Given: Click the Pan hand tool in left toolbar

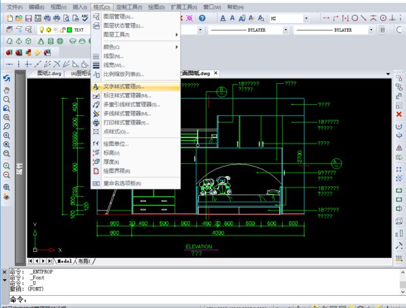Looking at the screenshot, I should (6, 89).
